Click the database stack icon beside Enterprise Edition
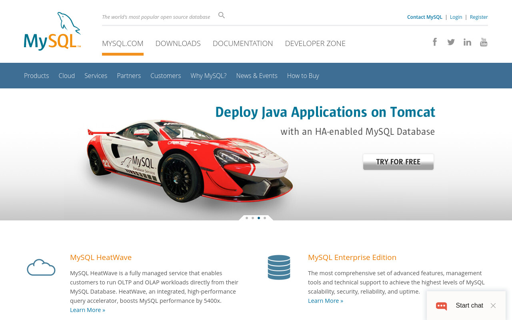 [x=279, y=267]
